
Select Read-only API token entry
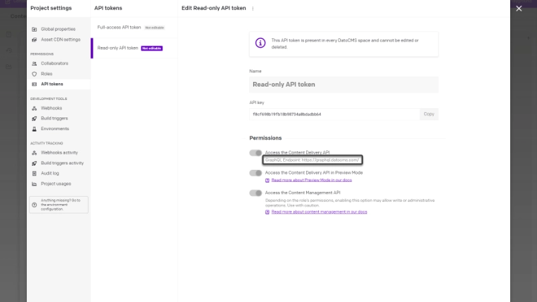(x=134, y=48)
